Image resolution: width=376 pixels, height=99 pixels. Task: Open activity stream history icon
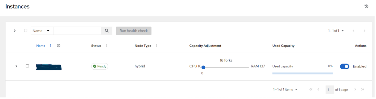(x=366, y=6)
